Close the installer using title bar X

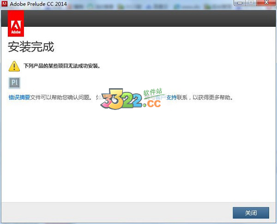click(x=266, y=3)
